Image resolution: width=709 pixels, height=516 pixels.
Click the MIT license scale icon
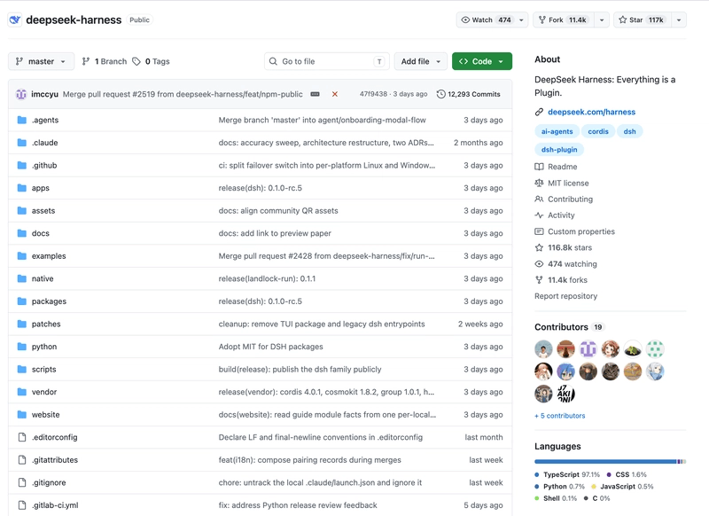click(x=539, y=183)
